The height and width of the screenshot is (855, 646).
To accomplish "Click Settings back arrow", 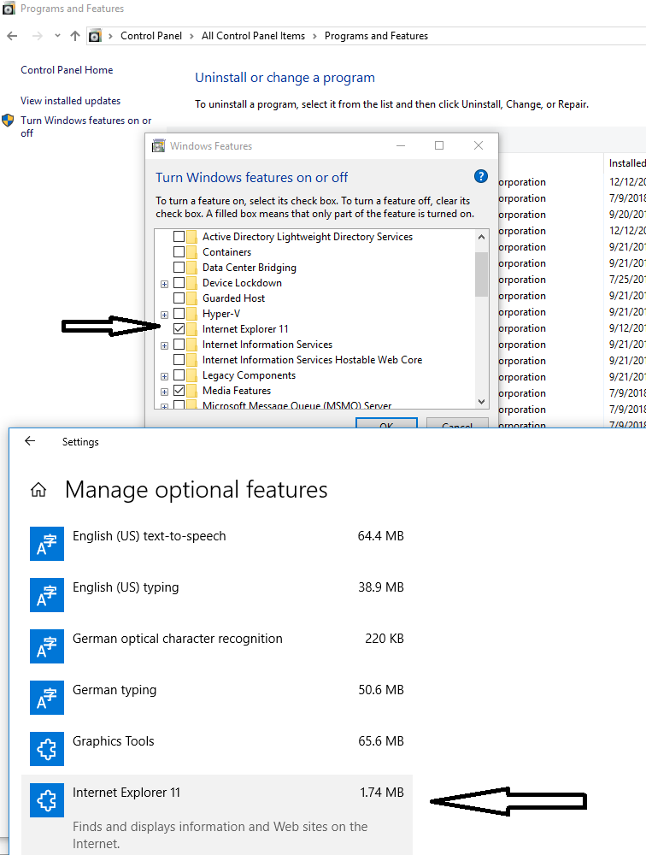I will (x=30, y=441).
